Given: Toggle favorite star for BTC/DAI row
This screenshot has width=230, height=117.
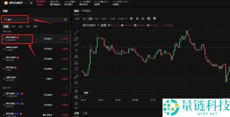Looking at the screenshot, I should 4,69.
